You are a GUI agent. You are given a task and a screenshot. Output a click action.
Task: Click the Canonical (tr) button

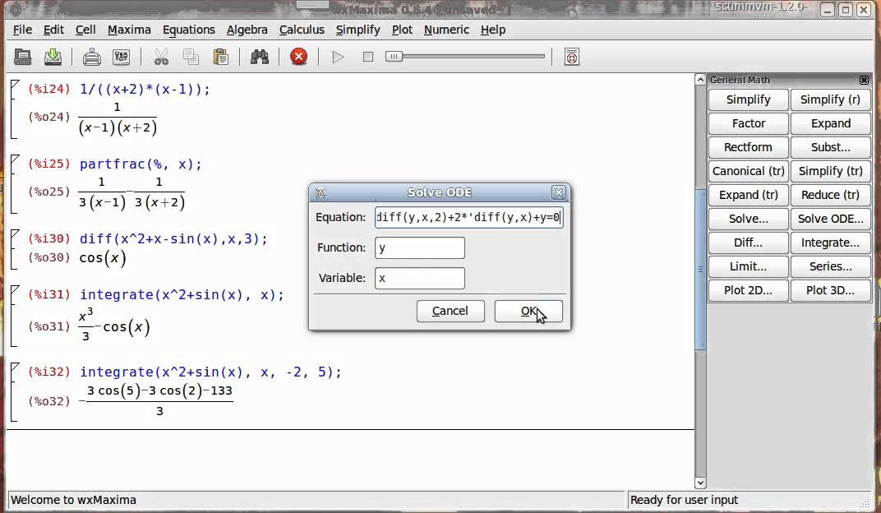tap(749, 171)
